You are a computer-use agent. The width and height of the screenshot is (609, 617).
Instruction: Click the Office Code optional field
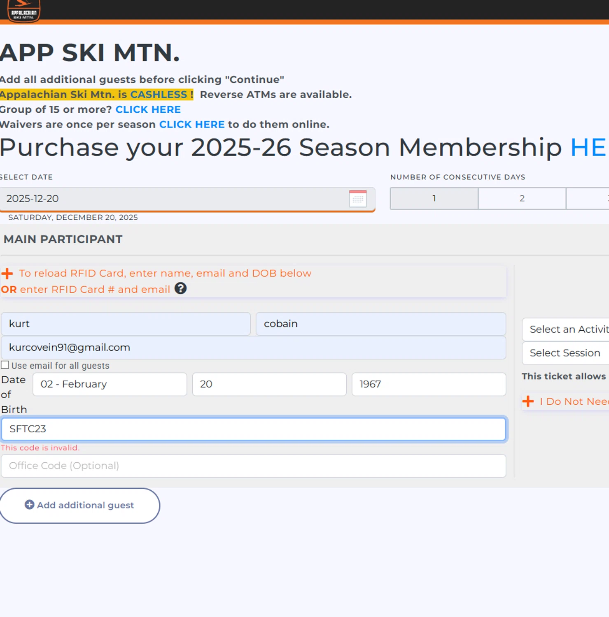pyautogui.click(x=253, y=466)
